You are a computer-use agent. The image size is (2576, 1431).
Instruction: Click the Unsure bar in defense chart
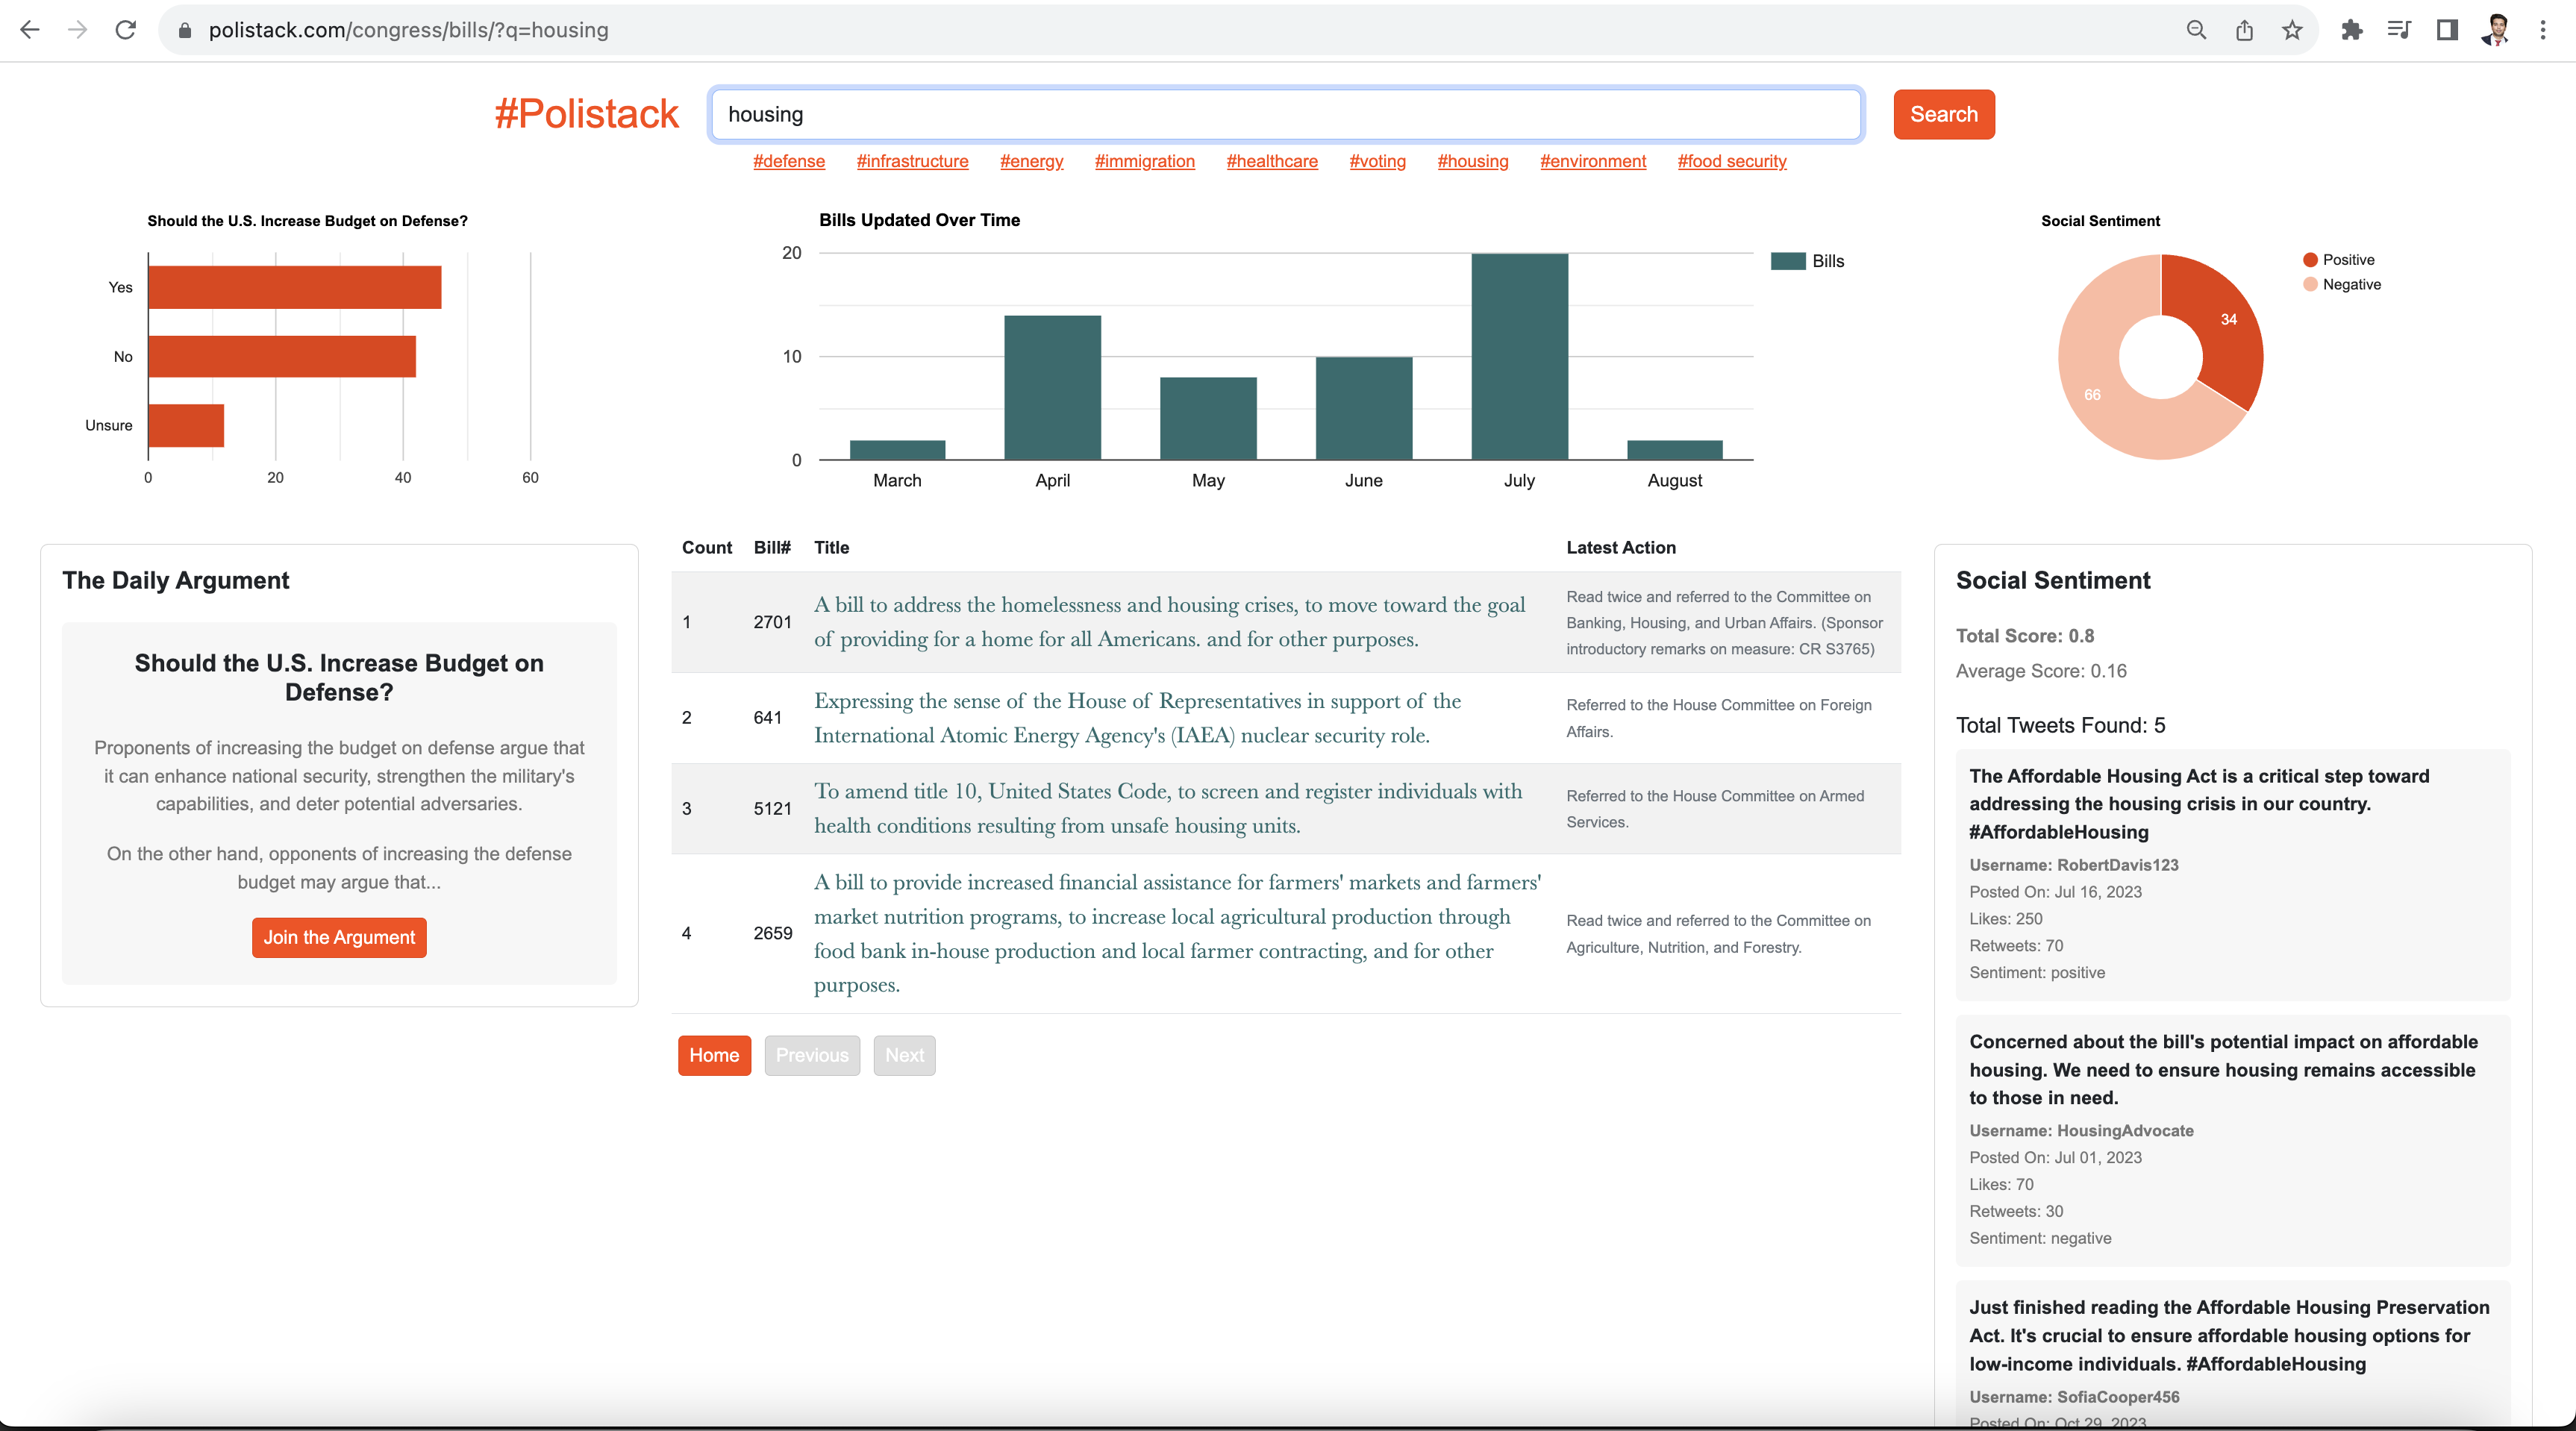tap(186, 425)
